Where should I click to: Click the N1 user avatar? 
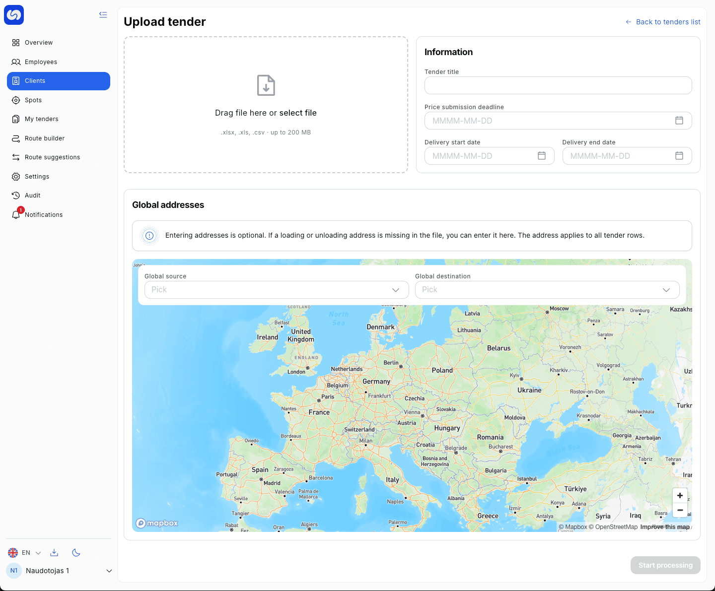(14, 571)
